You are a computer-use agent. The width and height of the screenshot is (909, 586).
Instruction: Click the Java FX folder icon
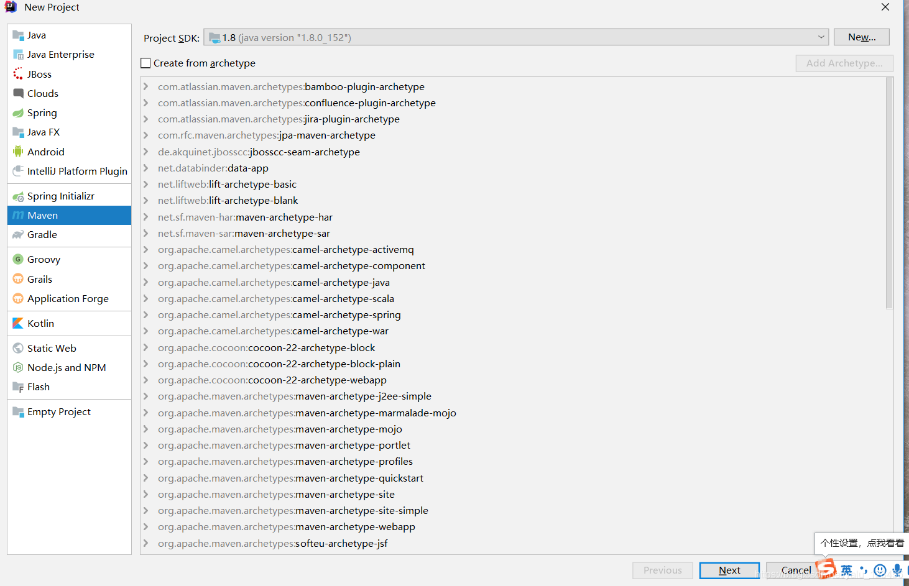coord(18,132)
